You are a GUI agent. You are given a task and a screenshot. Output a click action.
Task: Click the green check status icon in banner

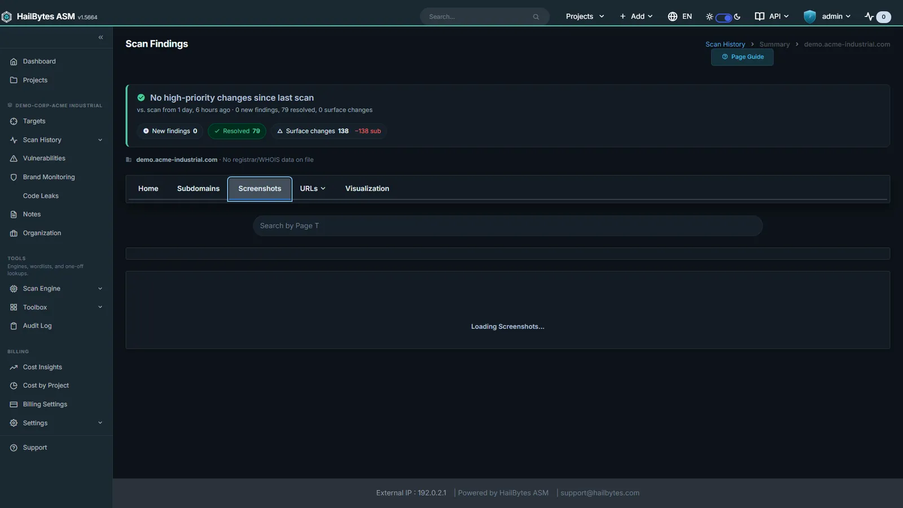point(141,98)
